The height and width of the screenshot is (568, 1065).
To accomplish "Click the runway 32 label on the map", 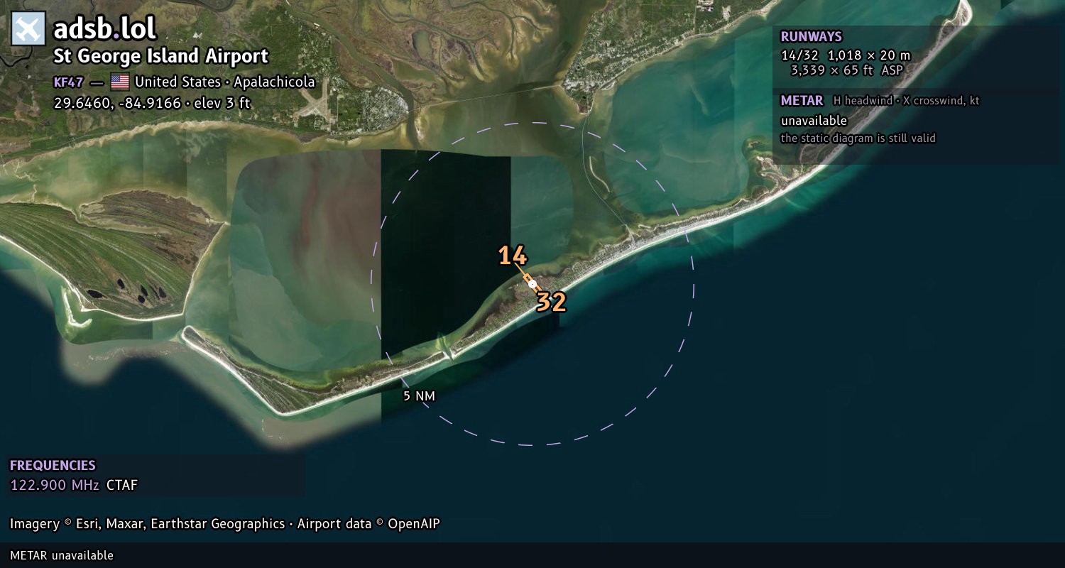I will 551,302.
